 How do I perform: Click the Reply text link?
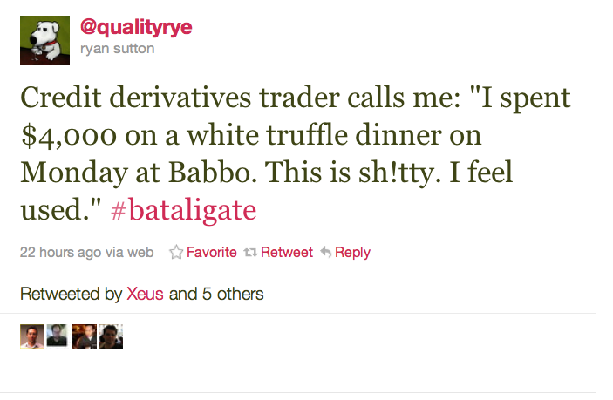[x=352, y=253]
